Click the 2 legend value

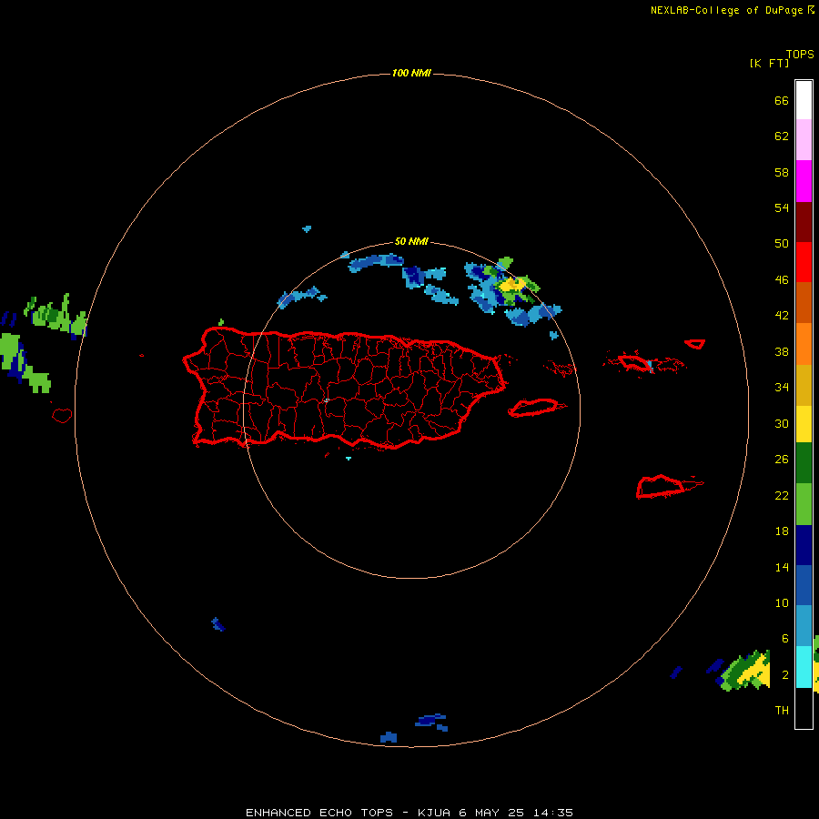click(x=785, y=674)
